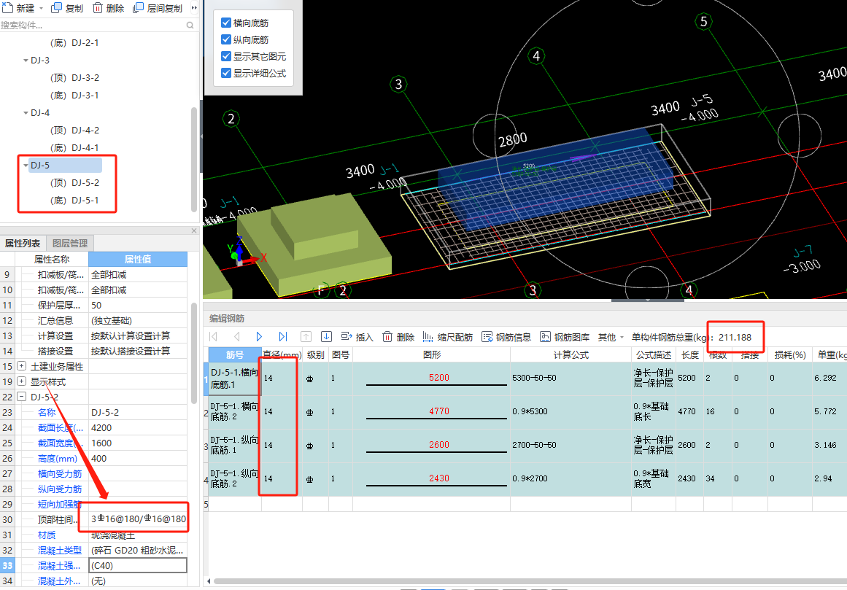Screen dimensions: 847x590
Task: Select (顶) DJ-5-2 tree item
Action: 74,182
